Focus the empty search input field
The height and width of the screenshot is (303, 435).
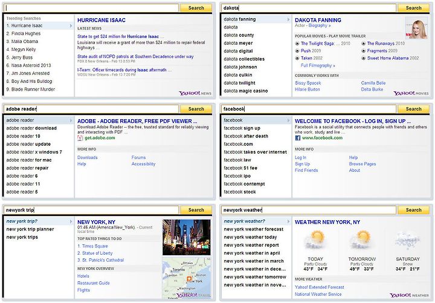coord(92,8)
